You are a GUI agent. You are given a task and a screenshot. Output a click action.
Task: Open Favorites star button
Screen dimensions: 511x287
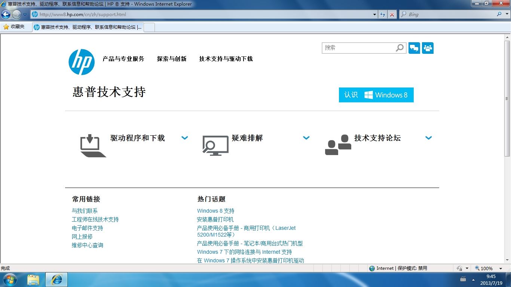(14, 27)
